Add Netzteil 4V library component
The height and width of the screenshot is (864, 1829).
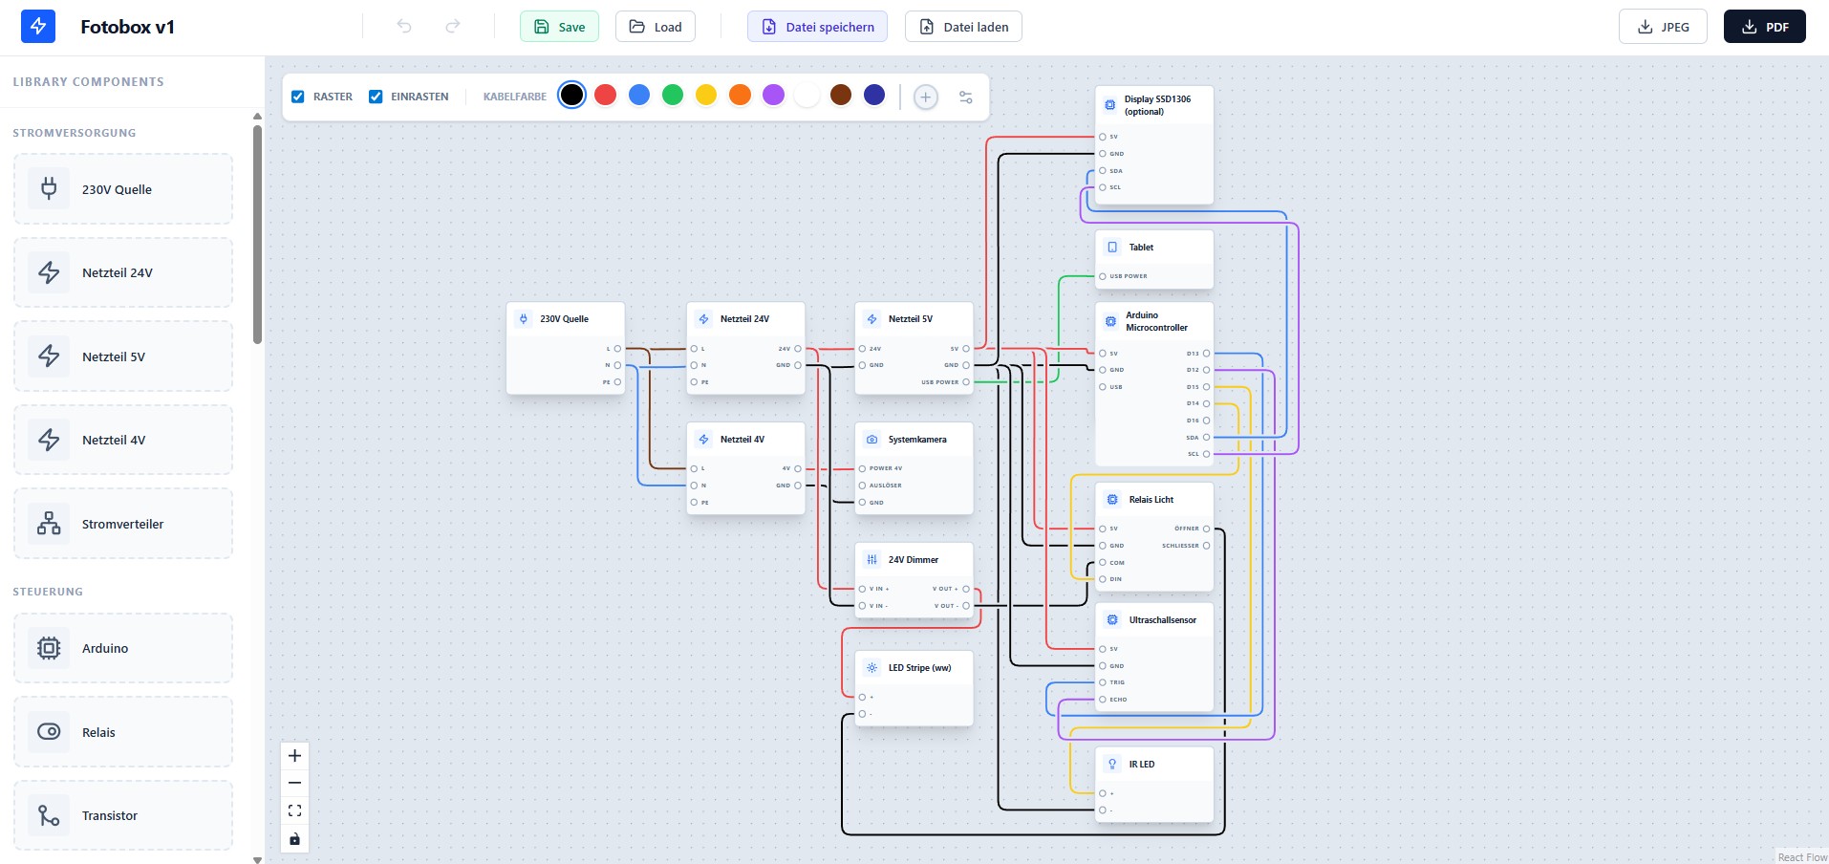123,440
